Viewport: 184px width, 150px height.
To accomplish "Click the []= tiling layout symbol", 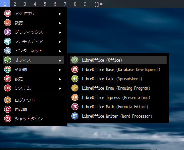I will [x=98, y=4].
